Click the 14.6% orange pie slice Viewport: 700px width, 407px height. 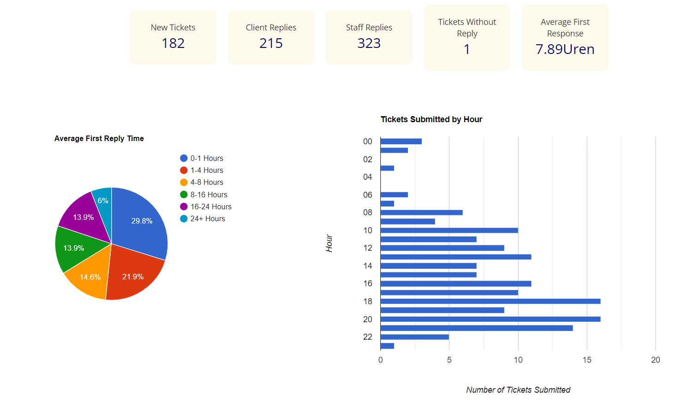(x=90, y=277)
